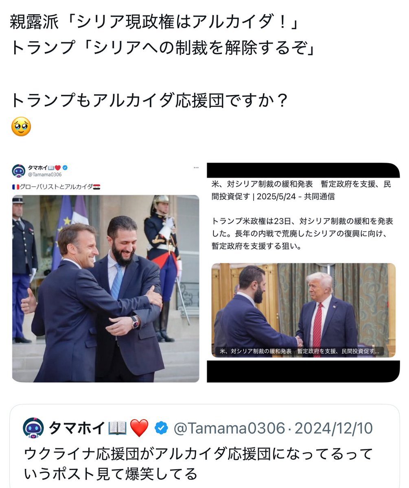The width and height of the screenshot is (409, 488).
Task: Open the three-dots menu in the embedded tweet
Action: (x=196, y=168)
